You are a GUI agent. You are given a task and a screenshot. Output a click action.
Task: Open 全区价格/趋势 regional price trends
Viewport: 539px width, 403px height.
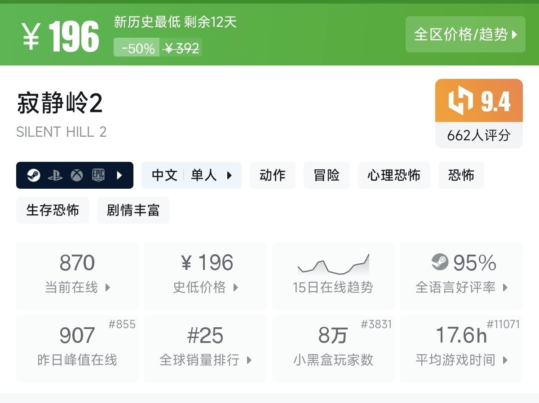coord(465,35)
